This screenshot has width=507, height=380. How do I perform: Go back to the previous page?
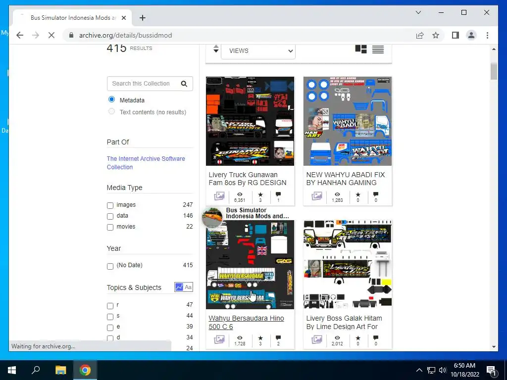coord(20,35)
